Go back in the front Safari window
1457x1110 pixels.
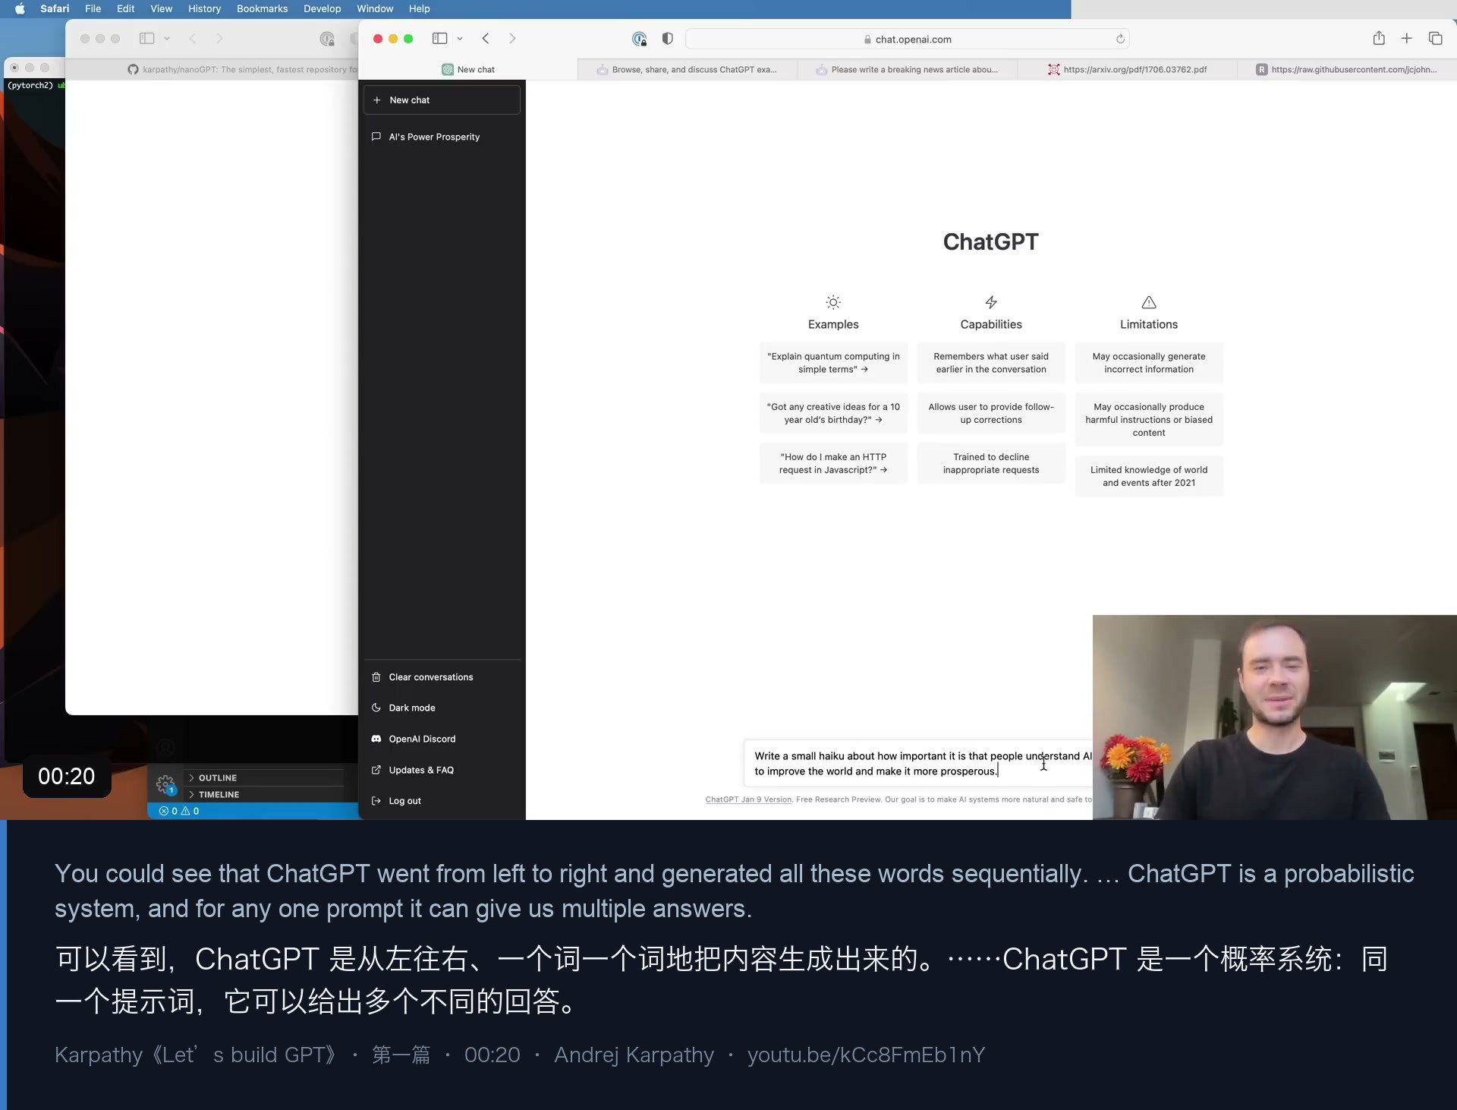click(x=486, y=39)
